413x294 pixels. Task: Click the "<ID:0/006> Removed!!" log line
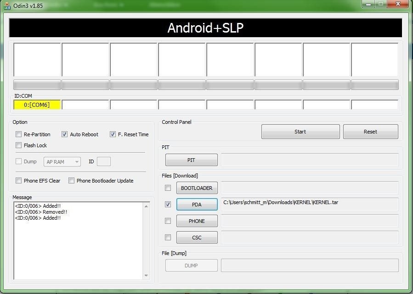coord(41,212)
